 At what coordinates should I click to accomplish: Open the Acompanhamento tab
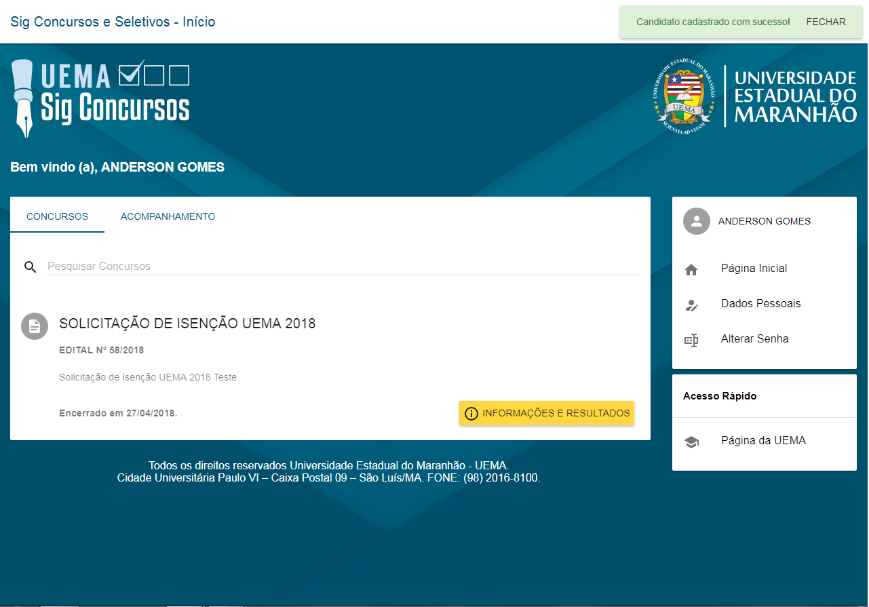pos(168,217)
